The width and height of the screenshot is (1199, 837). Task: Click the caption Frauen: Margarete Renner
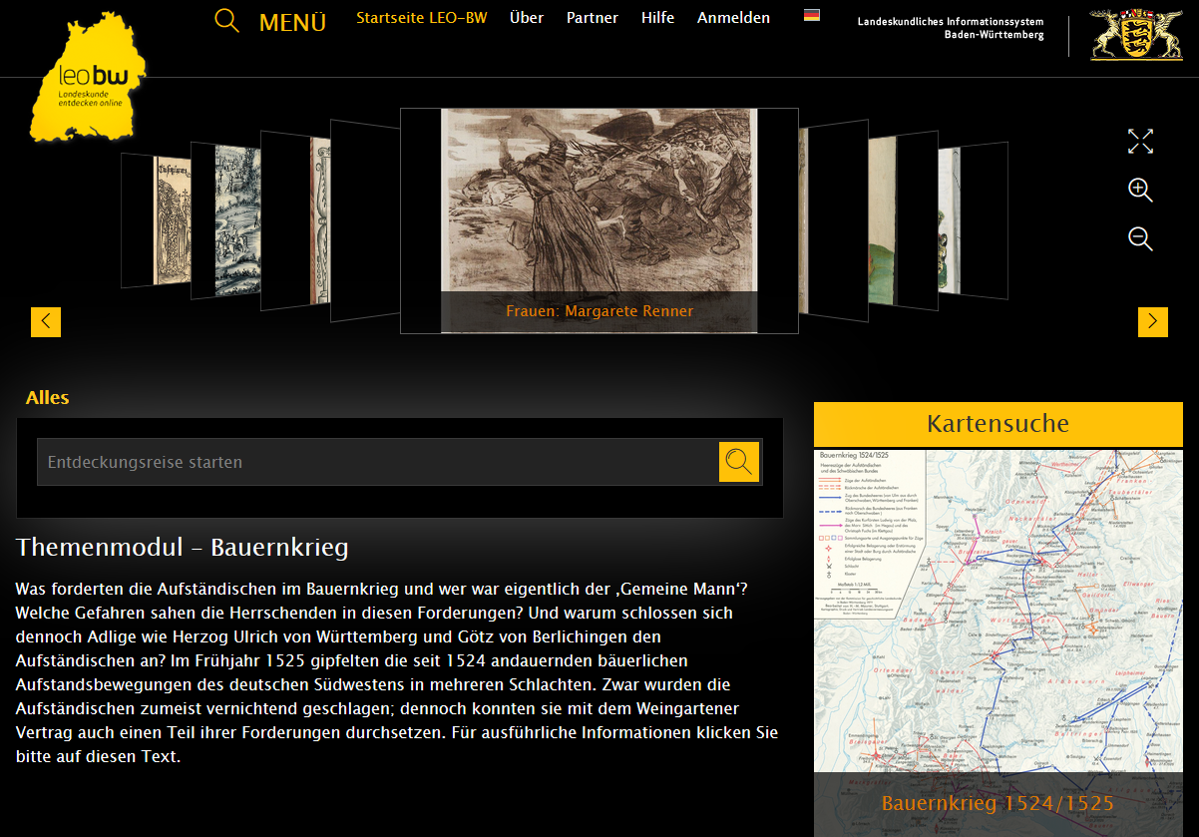(x=599, y=311)
